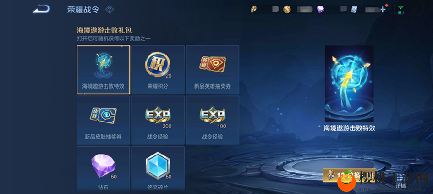Open the 详情 details link
The width and height of the screenshot is (433, 194).
point(400,186)
